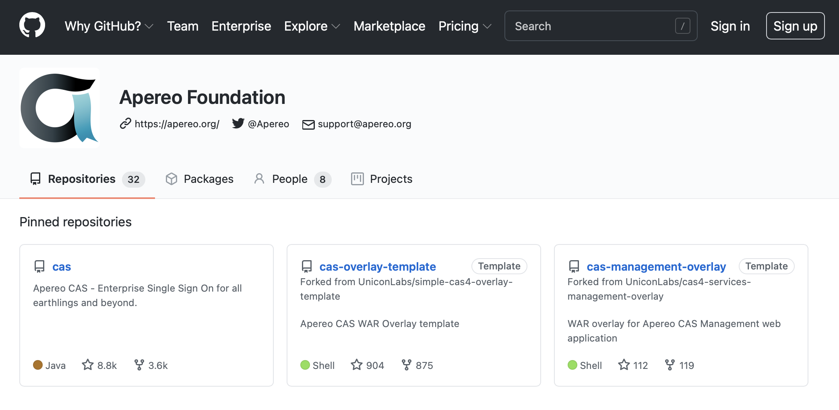Viewport: 839px width, 410px height.
Task: Click Template badge on cas-management-overlay
Action: click(x=767, y=266)
